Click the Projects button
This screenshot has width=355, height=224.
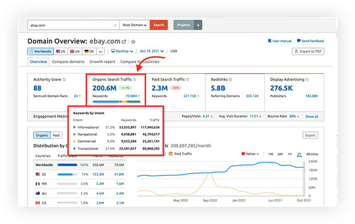184,25
